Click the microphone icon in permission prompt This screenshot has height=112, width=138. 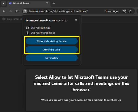28,33
